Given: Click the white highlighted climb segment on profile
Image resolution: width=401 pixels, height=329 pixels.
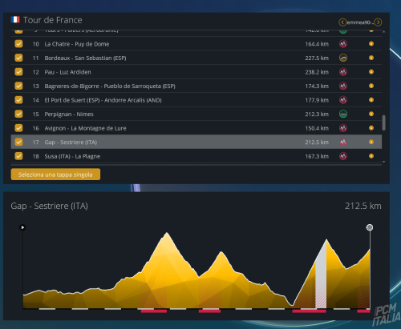Looking at the screenshot, I should pyautogui.click(x=321, y=278).
